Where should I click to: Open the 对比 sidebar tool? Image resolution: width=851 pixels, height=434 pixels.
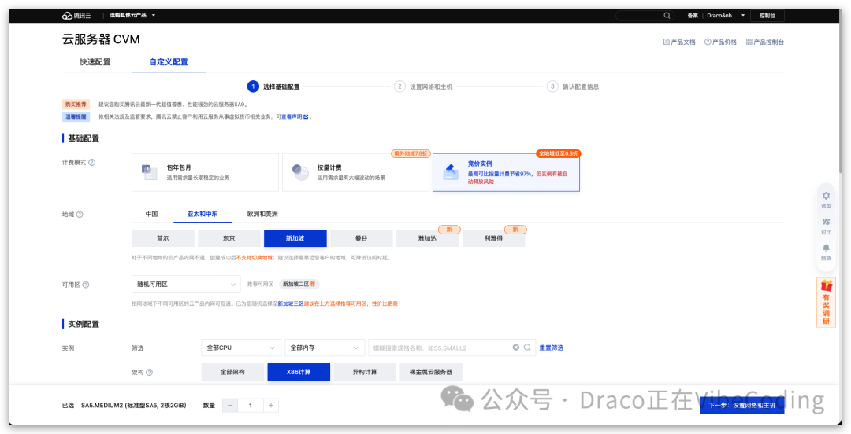pos(826,226)
